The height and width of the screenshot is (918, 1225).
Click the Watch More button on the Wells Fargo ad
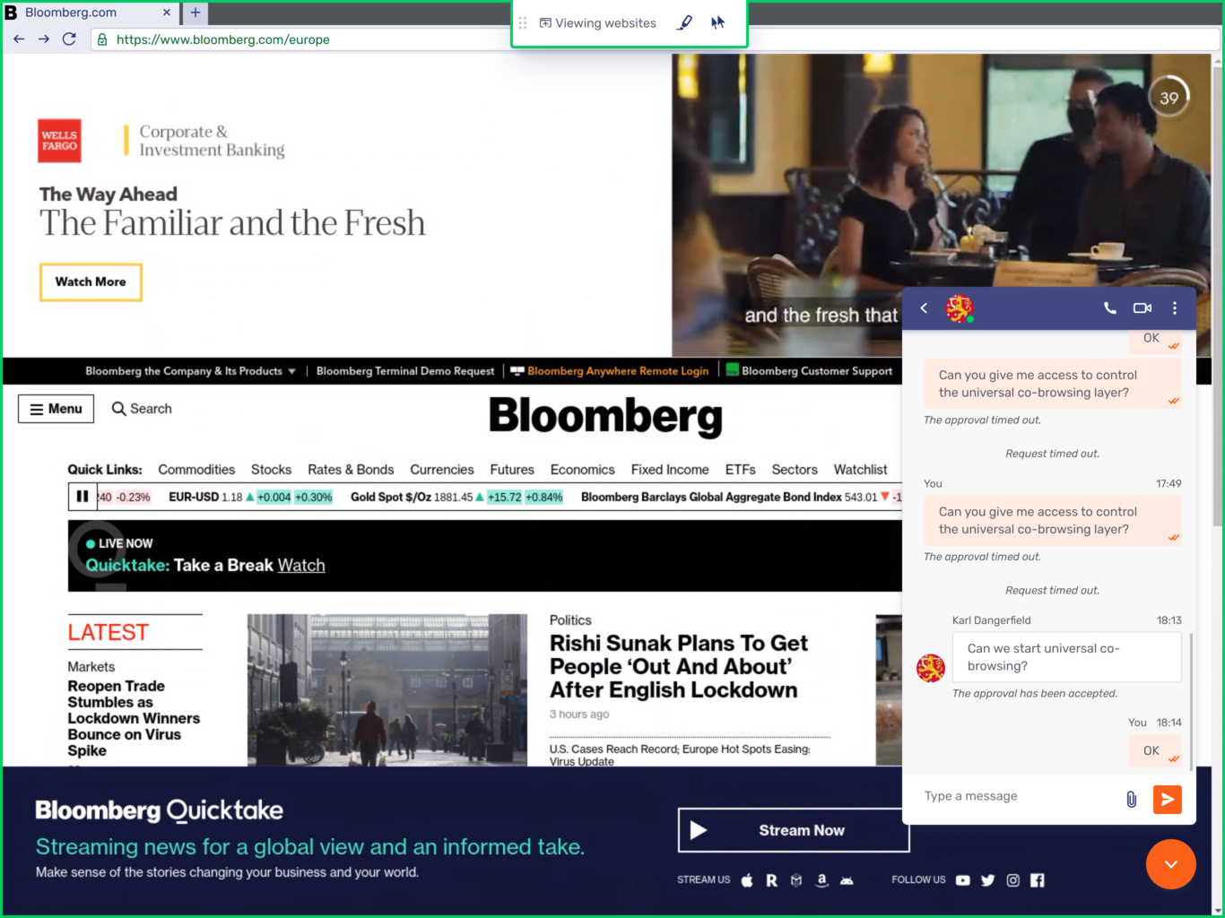(x=91, y=281)
